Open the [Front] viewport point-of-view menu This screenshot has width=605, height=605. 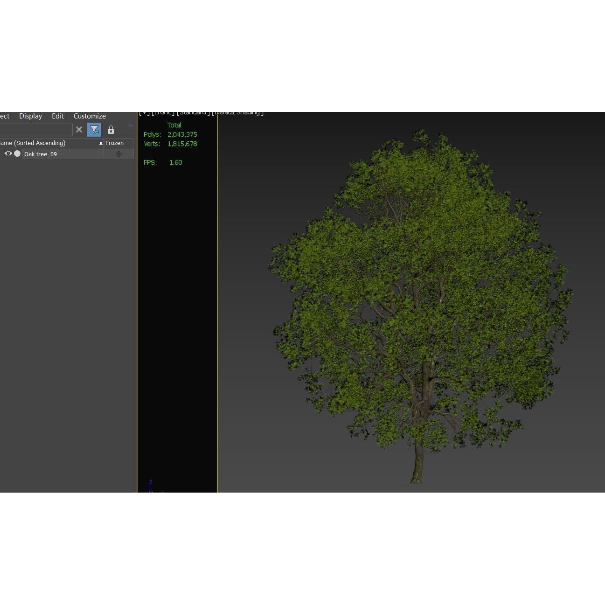coord(163,112)
